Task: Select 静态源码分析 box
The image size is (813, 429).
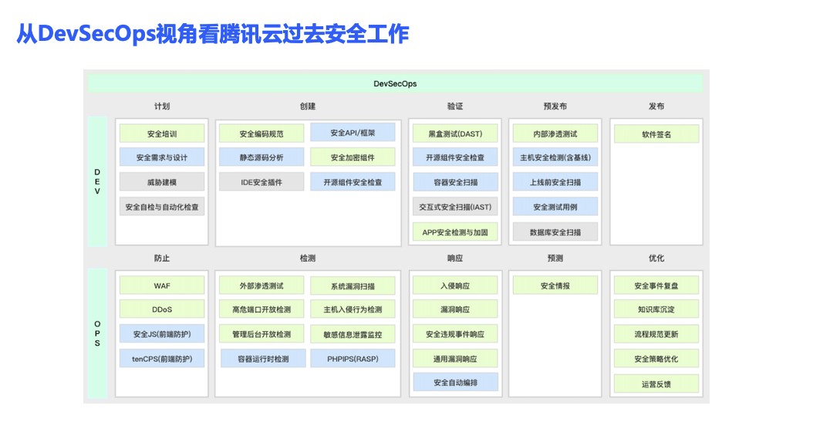Action: [x=261, y=157]
